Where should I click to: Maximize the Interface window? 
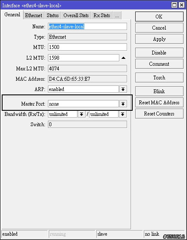click(174, 5)
